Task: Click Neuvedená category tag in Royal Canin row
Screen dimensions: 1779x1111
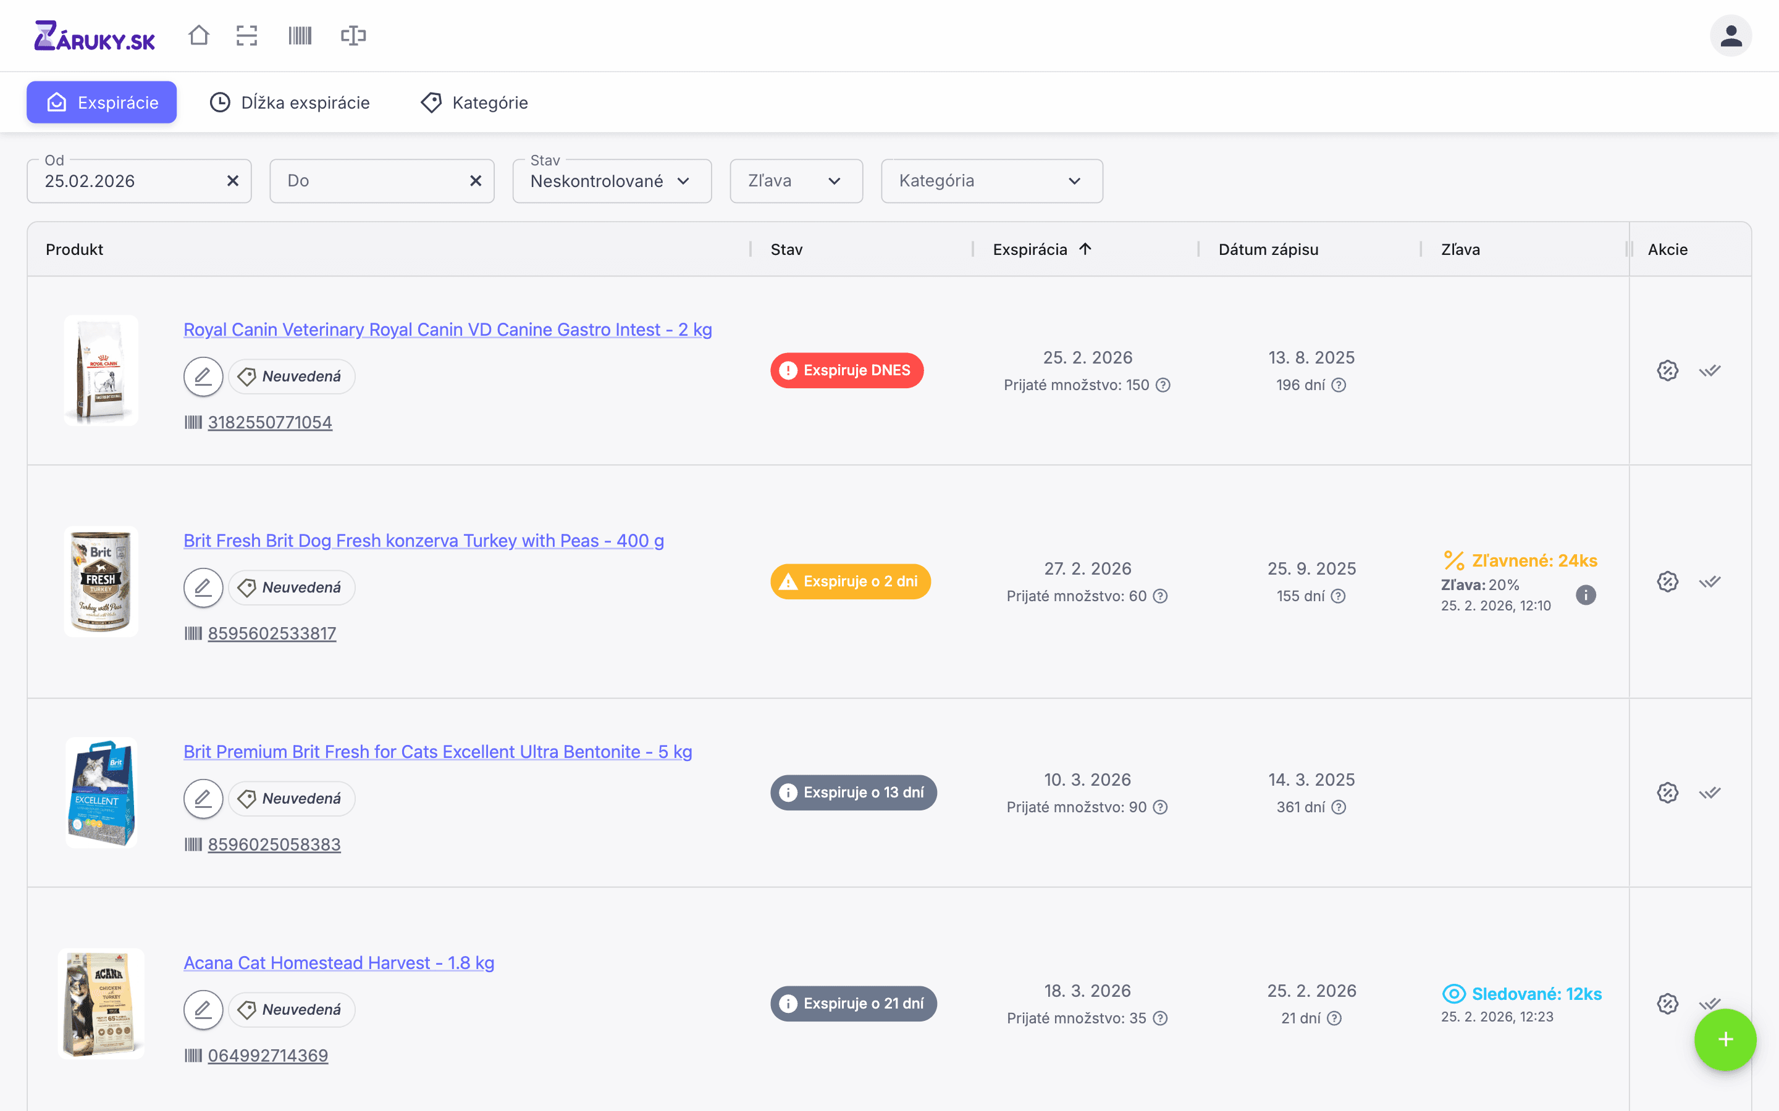Action: tap(292, 377)
